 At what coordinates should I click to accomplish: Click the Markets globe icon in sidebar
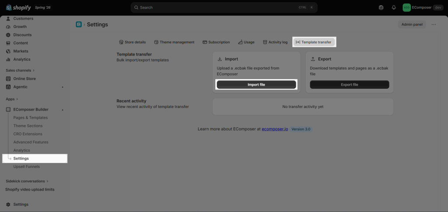tap(8, 51)
